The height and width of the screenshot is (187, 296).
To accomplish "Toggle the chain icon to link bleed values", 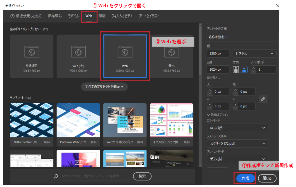I will [x=263, y=99].
